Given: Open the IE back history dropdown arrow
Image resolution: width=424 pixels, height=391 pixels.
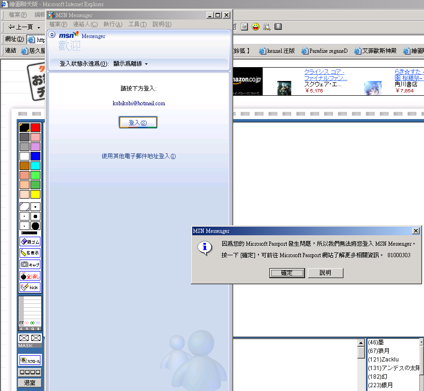Looking at the screenshot, I should coord(39,27).
